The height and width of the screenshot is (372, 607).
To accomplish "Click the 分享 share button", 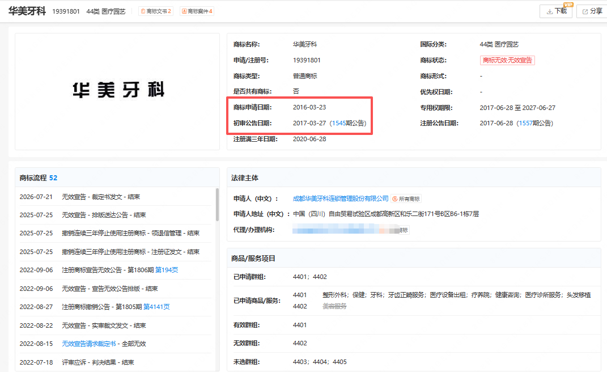I will [x=592, y=11].
